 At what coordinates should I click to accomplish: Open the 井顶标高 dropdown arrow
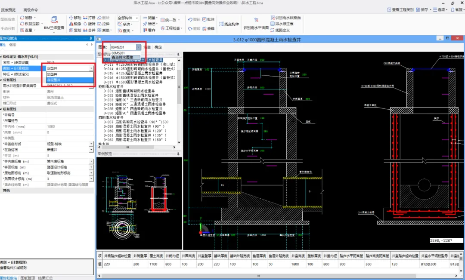(x=91, y=167)
